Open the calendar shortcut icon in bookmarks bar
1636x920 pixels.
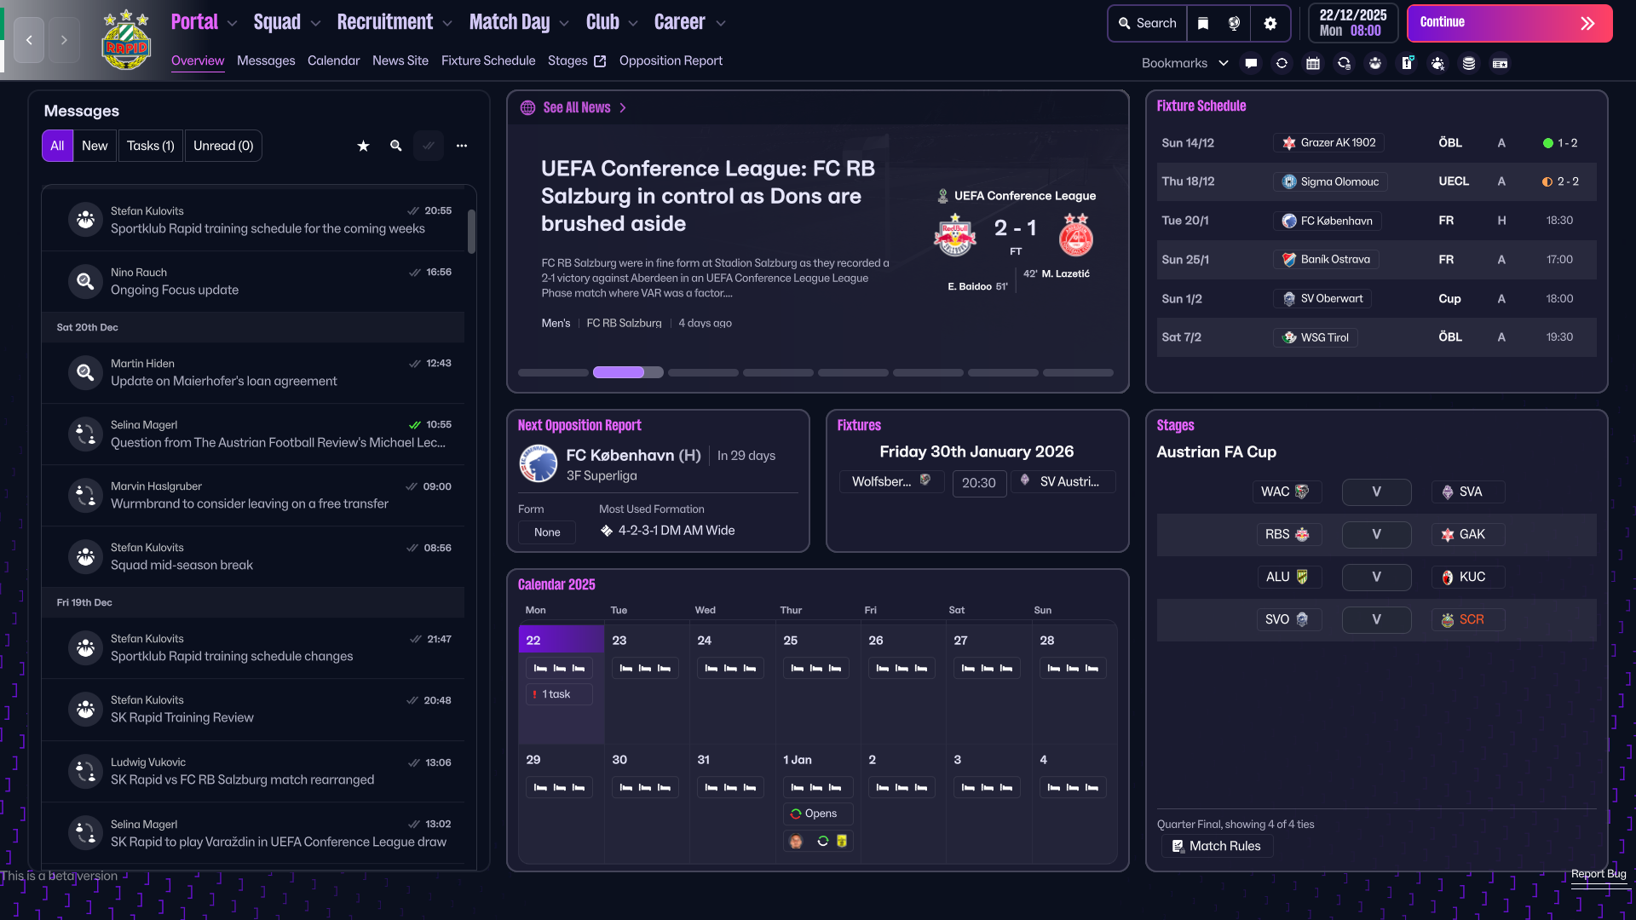[1312, 63]
